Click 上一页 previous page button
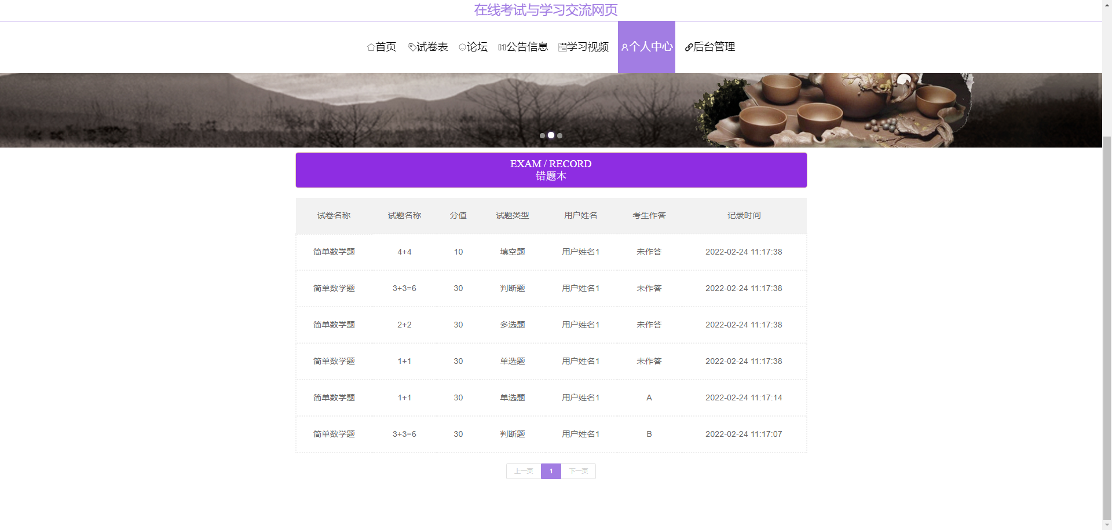Viewport: 1112px width, 530px height. [x=524, y=471]
